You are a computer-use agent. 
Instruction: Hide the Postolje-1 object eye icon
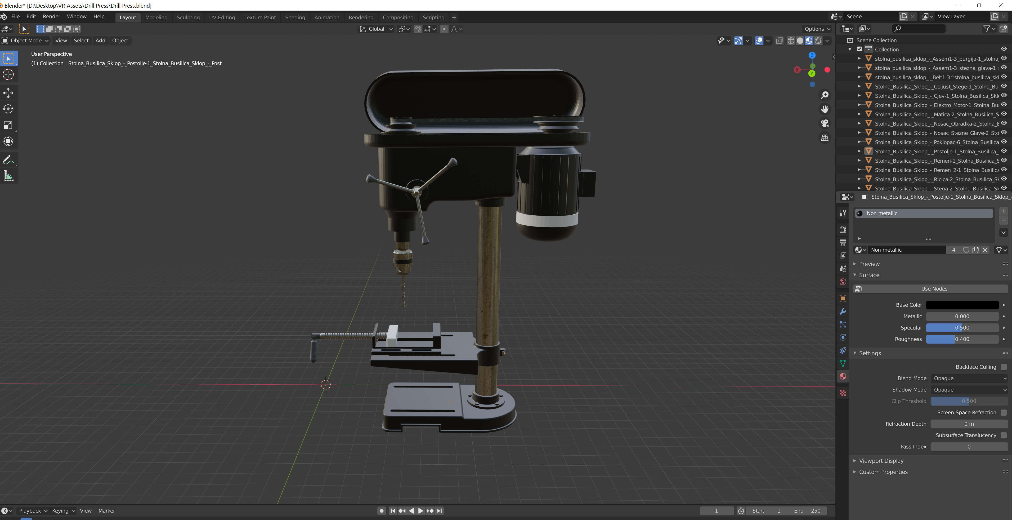[x=1003, y=151]
